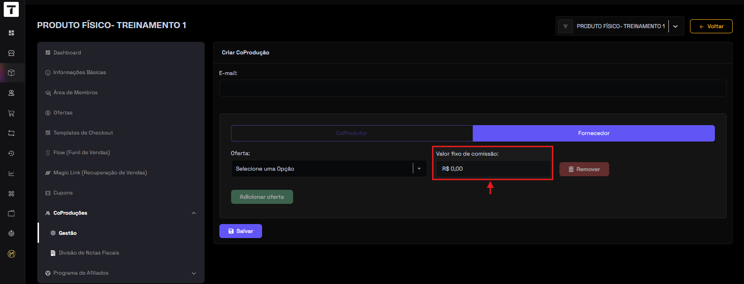Collapse the CoProduções menu section
The image size is (744, 284).
click(194, 213)
